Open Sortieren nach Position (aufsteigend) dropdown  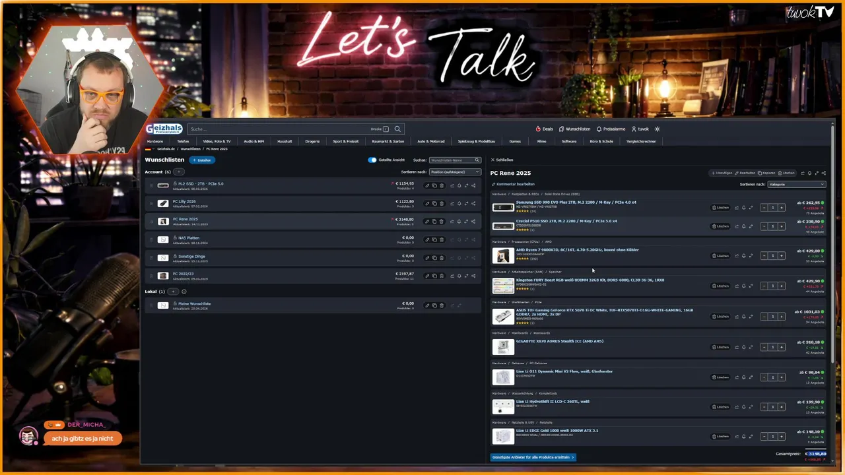[455, 172]
